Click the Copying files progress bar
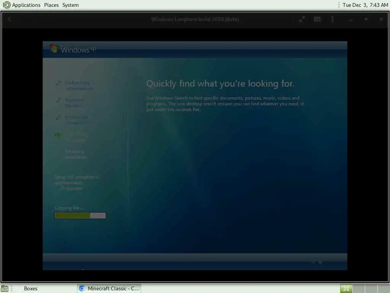Image resolution: width=390 pixels, height=293 pixels. [80, 216]
